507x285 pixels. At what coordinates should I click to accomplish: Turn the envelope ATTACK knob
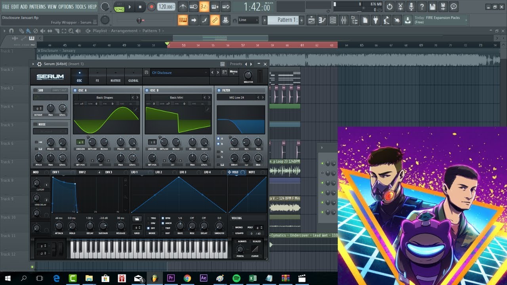(59, 226)
